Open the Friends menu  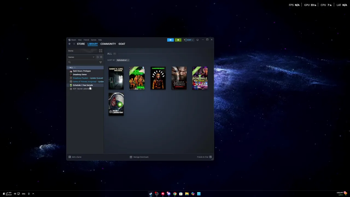click(86, 40)
